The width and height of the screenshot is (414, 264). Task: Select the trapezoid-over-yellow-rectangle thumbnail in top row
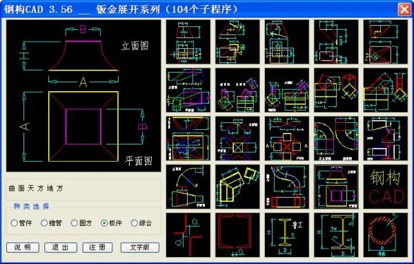(x=188, y=41)
